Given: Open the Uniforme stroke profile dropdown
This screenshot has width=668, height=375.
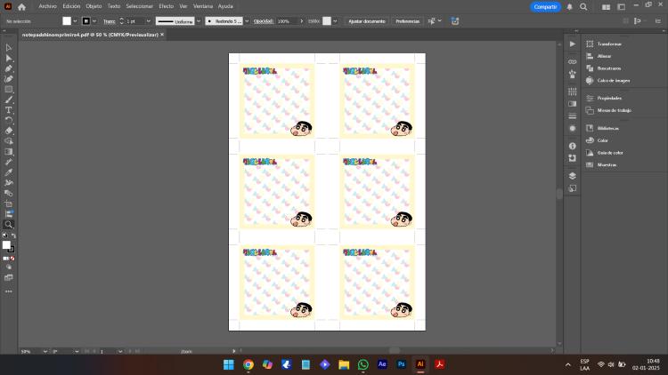Looking at the screenshot, I should pos(199,21).
